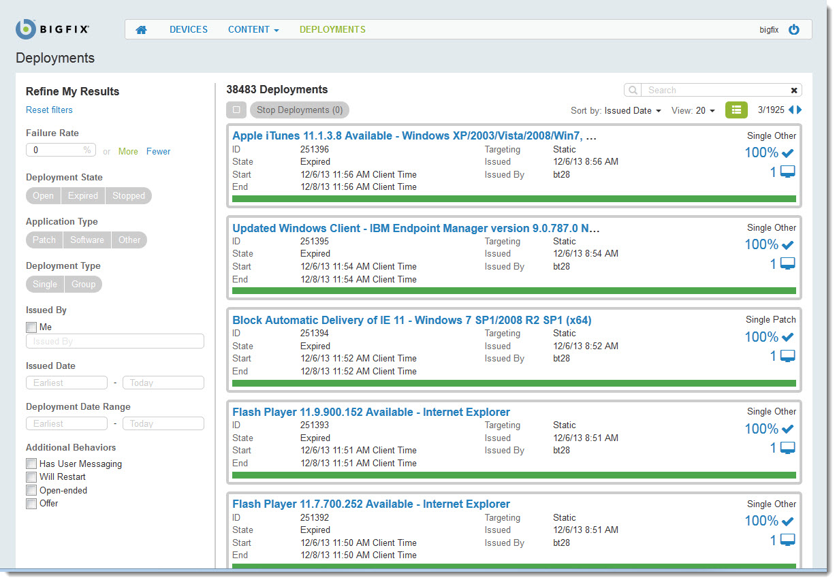Check the Issued By Me checkbox
The height and width of the screenshot is (582, 837).
tap(31, 327)
